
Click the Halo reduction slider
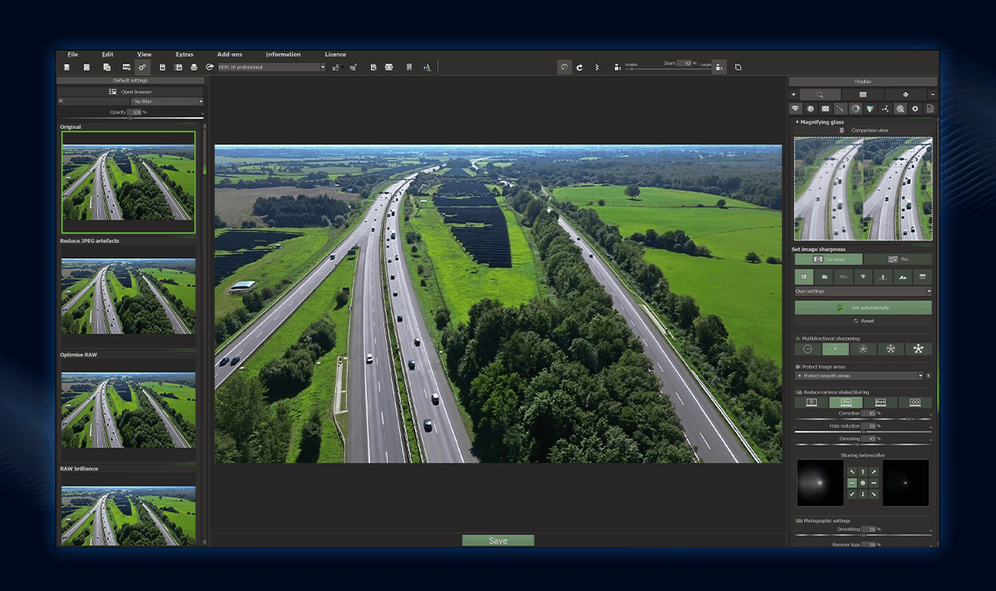(863, 432)
